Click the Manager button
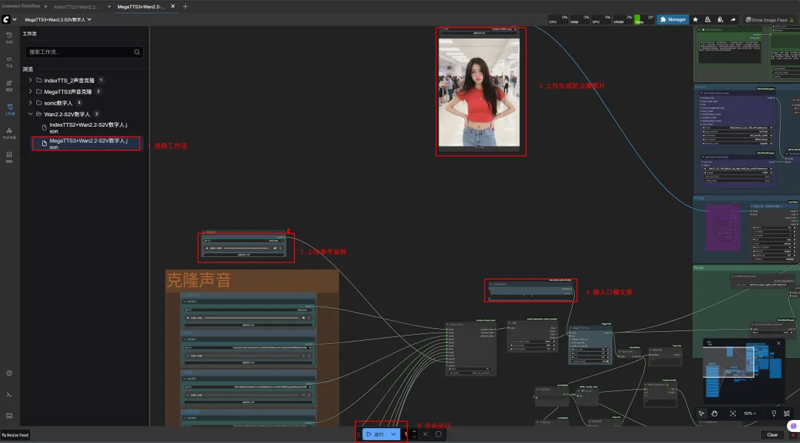The height and width of the screenshot is (443, 800). pos(673,19)
